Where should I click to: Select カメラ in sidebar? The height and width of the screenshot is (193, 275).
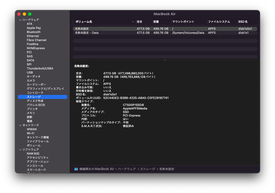pos(31,81)
